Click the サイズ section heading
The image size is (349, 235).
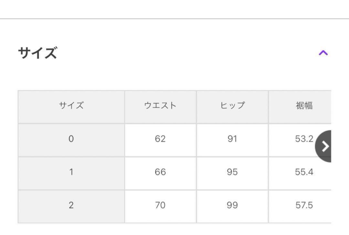click(x=37, y=53)
